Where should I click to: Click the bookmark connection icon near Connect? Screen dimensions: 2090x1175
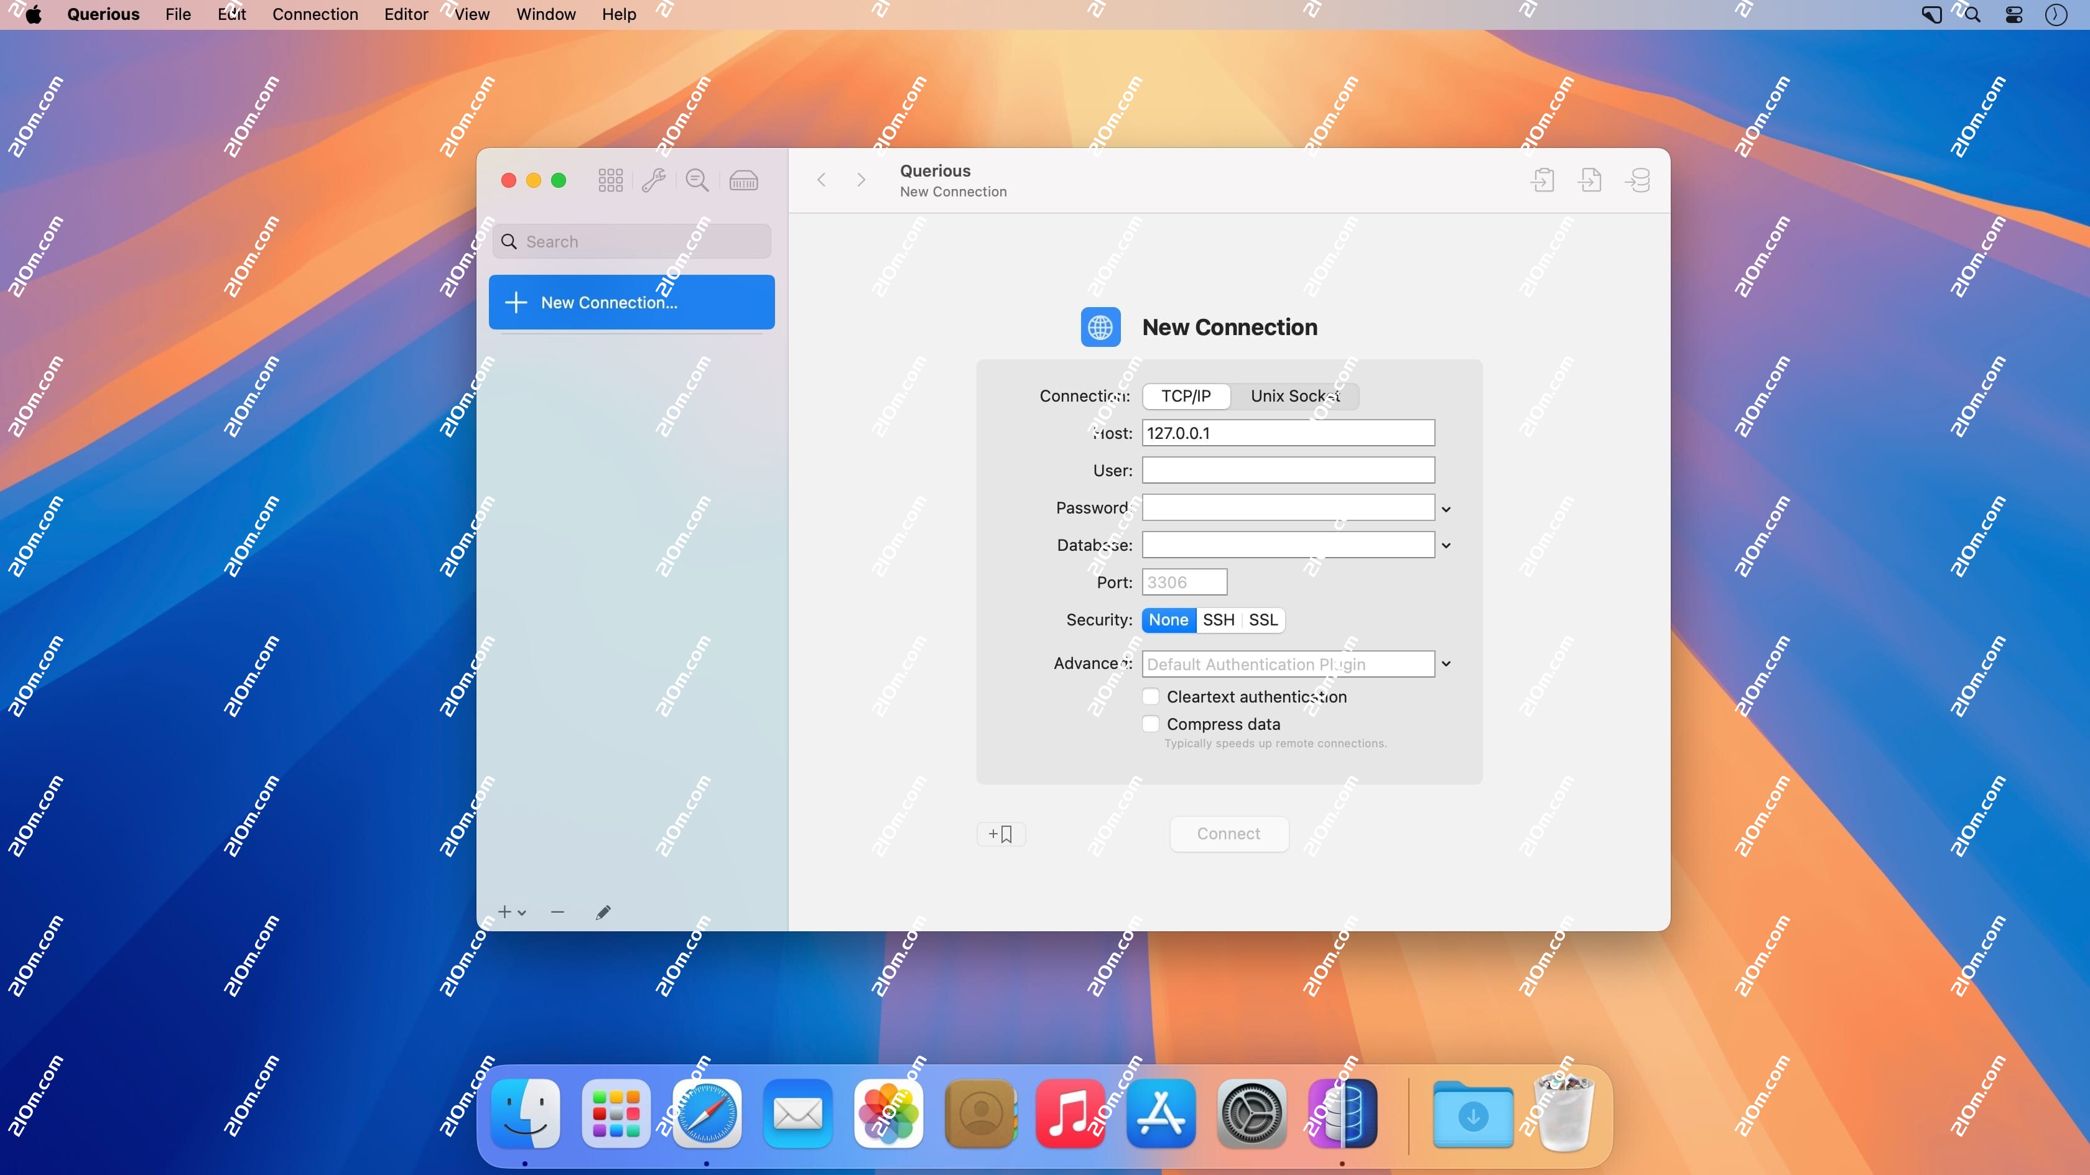[x=1001, y=834]
